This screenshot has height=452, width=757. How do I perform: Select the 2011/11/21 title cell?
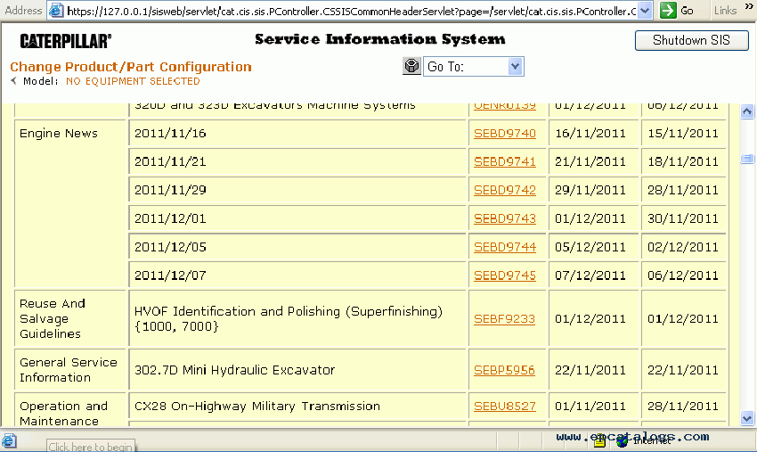click(x=297, y=162)
